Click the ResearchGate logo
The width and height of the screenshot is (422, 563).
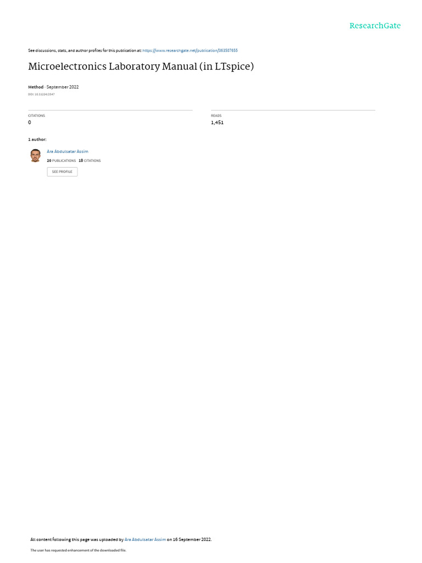[x=375, y=25]
